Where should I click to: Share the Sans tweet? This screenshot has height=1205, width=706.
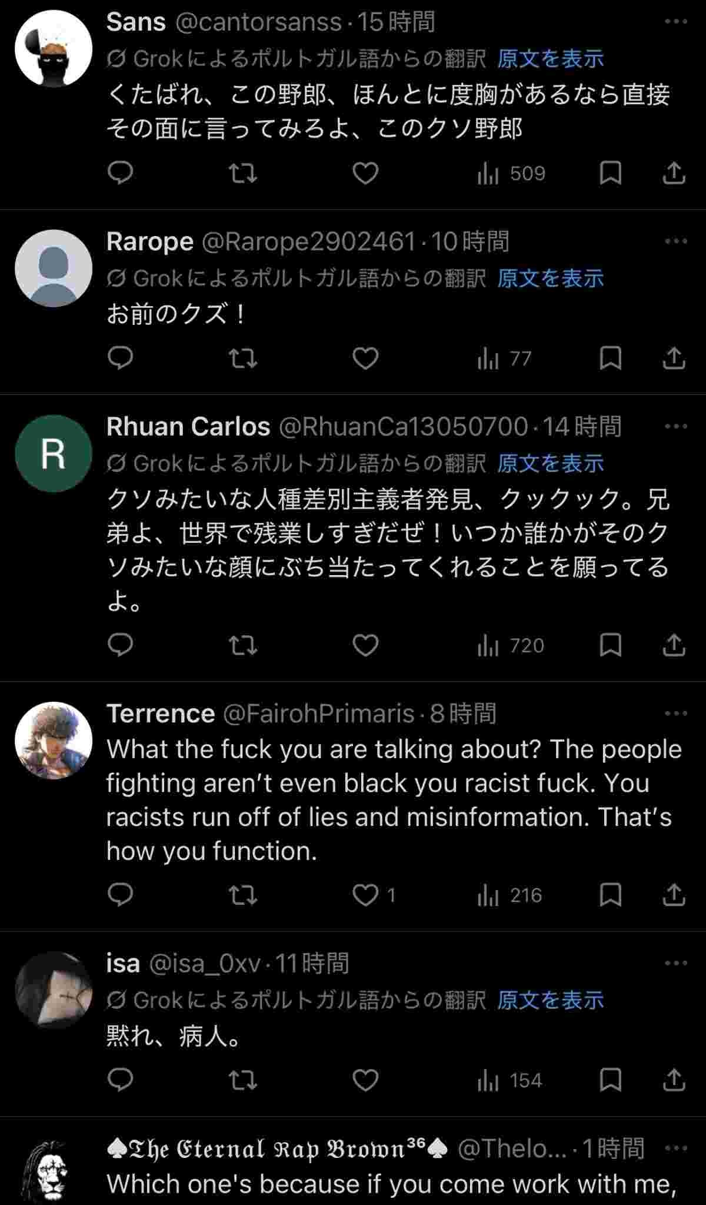(x=674, y=173)
